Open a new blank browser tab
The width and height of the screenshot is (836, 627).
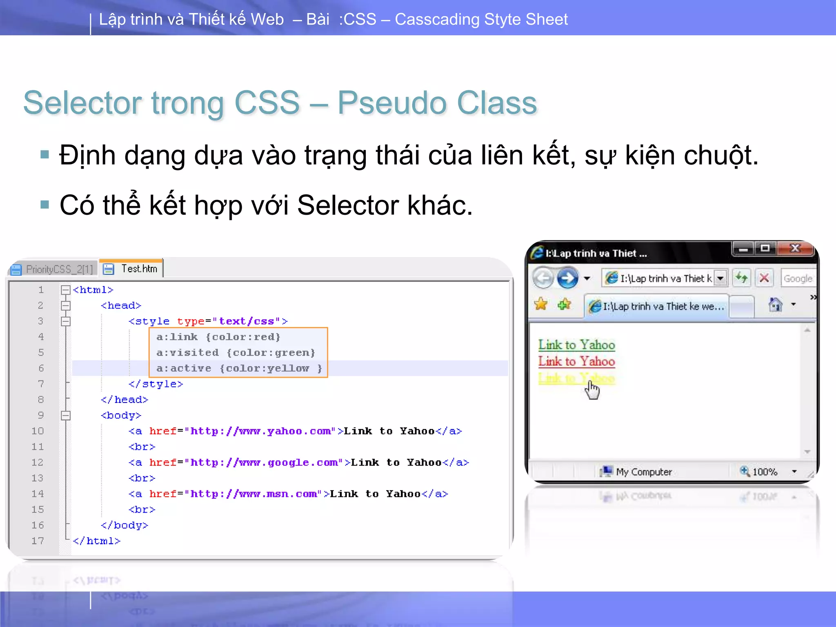click(x=741, y=307)
